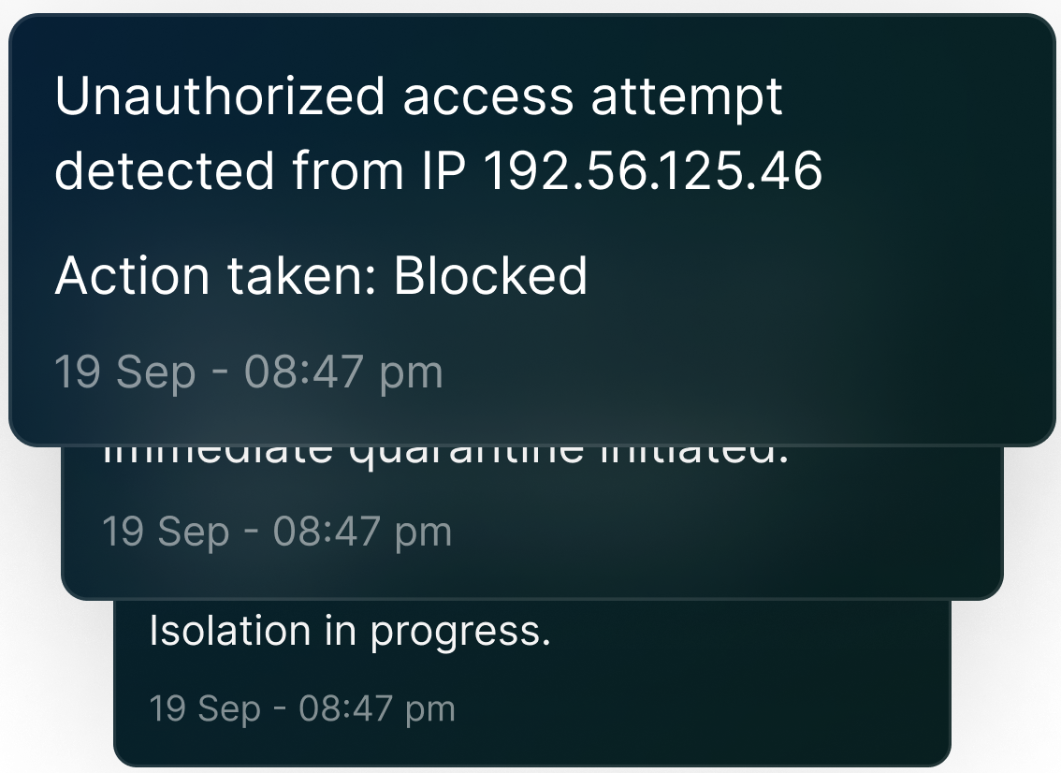Click "08:47 pm" time on isolation notification
Viewport: 1061px width, 773px height.
click(x=376, y=708)
